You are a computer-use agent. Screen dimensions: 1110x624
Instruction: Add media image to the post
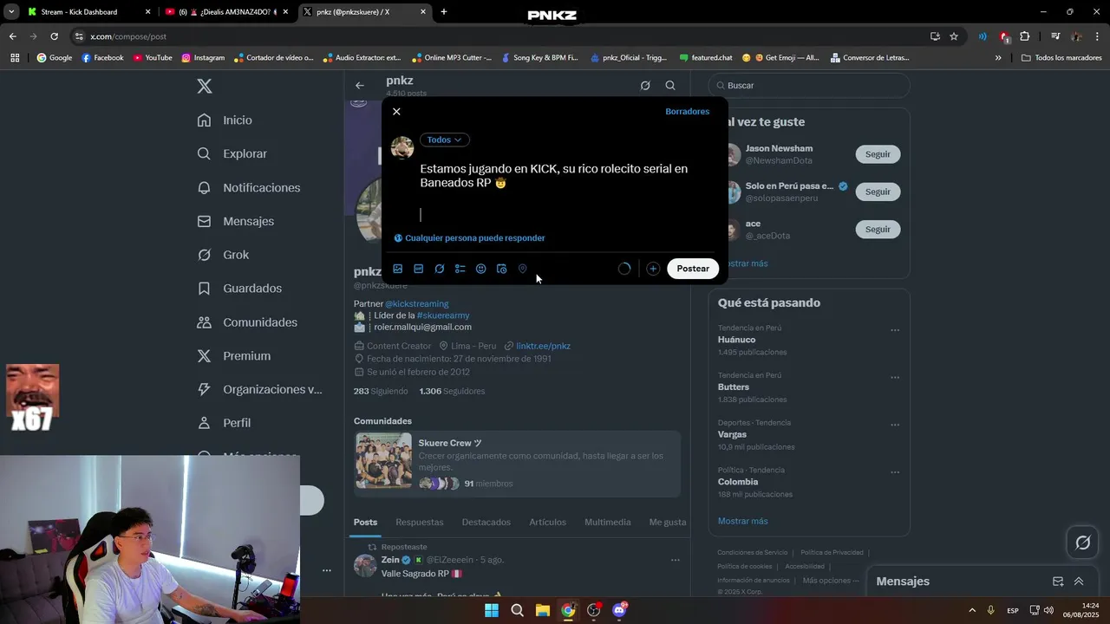(398, 269)
